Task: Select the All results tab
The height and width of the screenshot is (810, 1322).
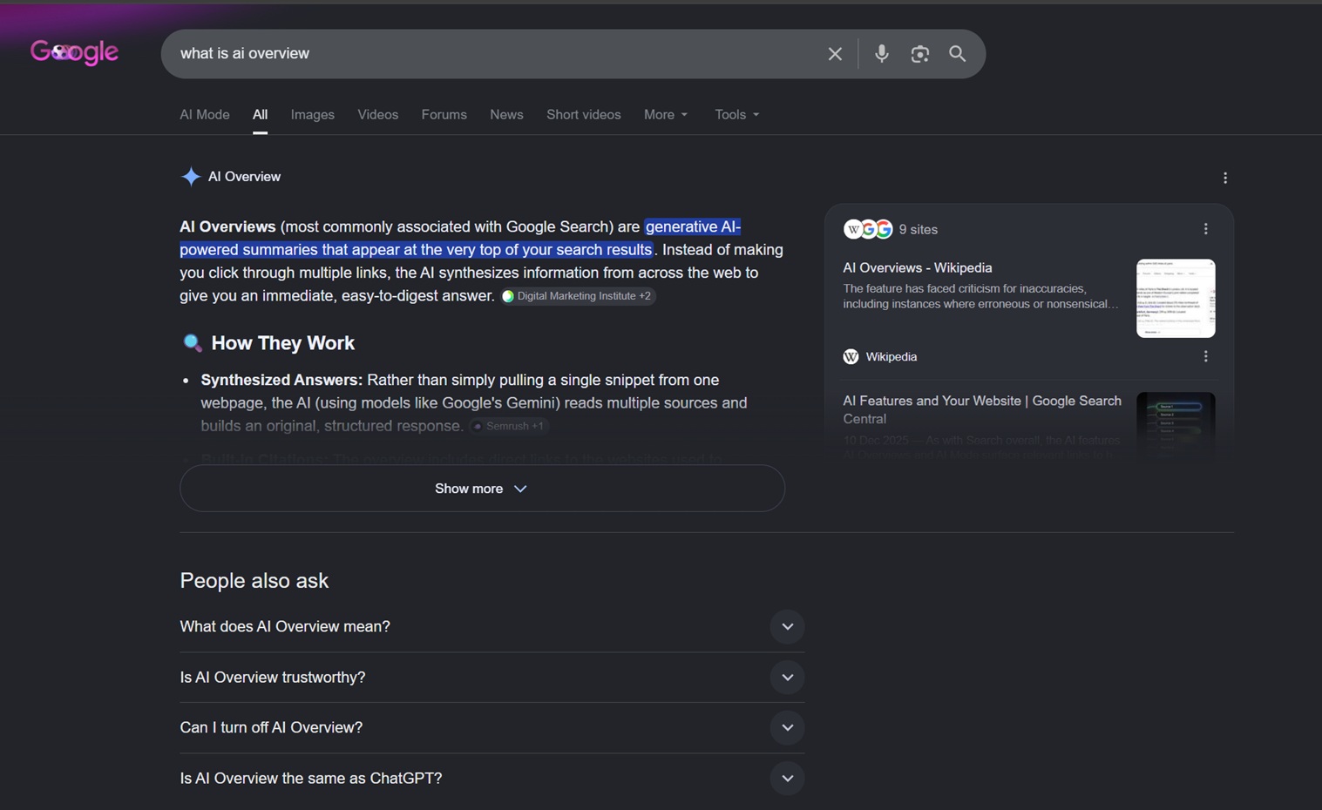Action: pos(260,115)
